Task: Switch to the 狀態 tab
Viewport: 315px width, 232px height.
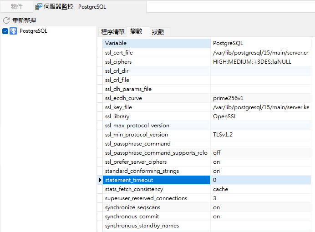Action: point(158,32)
